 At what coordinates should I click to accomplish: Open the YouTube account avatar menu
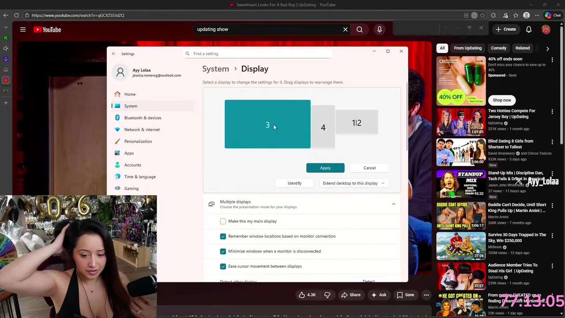pos(546,30)
